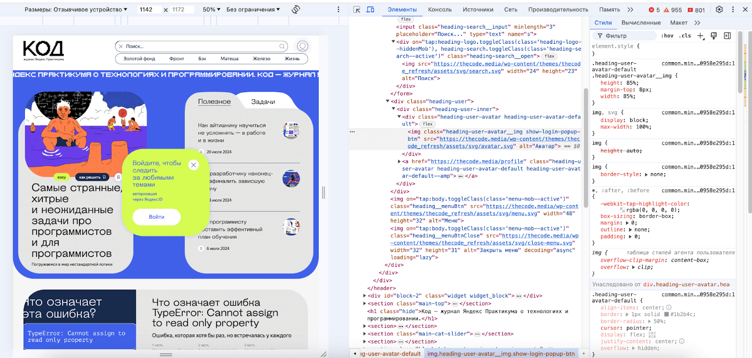
Task: Toggle rendering emulations paintbrush icon in Styles
Action: (x=713, y=36)
